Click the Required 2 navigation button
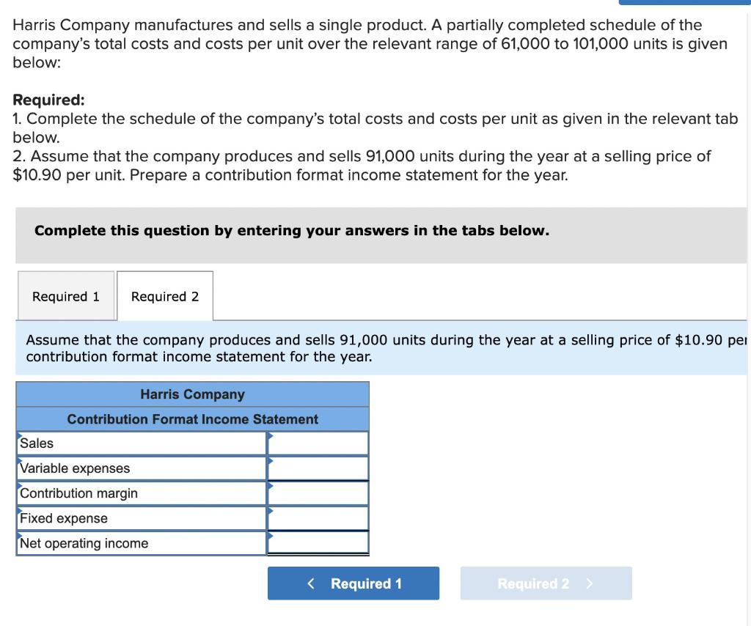The height and width of the screenshot is (626, 751). (x=546, y=583)
